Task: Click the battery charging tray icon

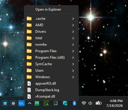Action: (x=99, y=103)
